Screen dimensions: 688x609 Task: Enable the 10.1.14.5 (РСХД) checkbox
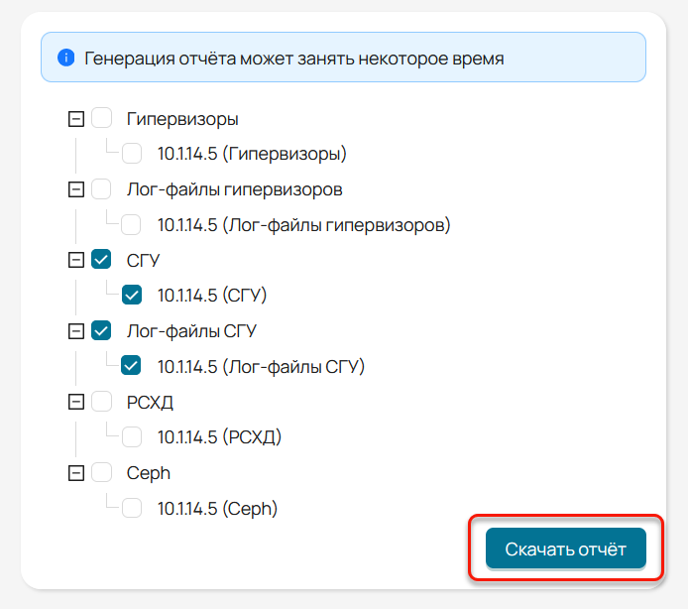(x=132, y=436)
